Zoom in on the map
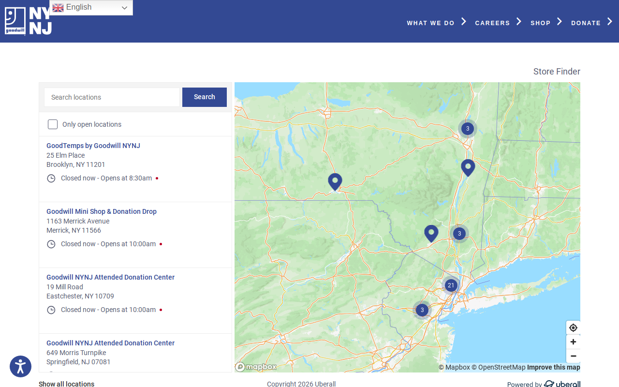This screenshot has width=619, height=387. point(573,342)
